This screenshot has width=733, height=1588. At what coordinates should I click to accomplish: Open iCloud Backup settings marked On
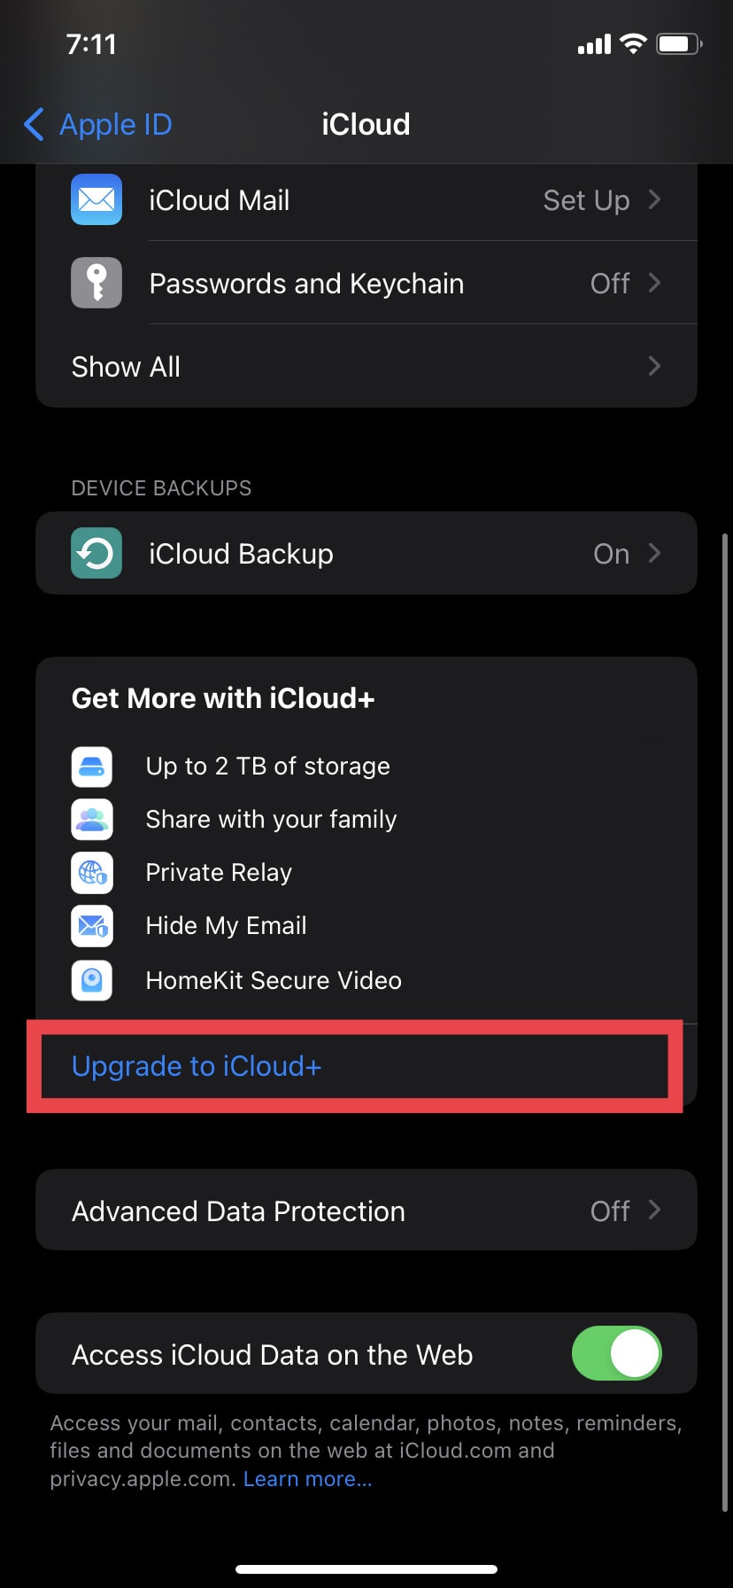[x=366, y=553]
